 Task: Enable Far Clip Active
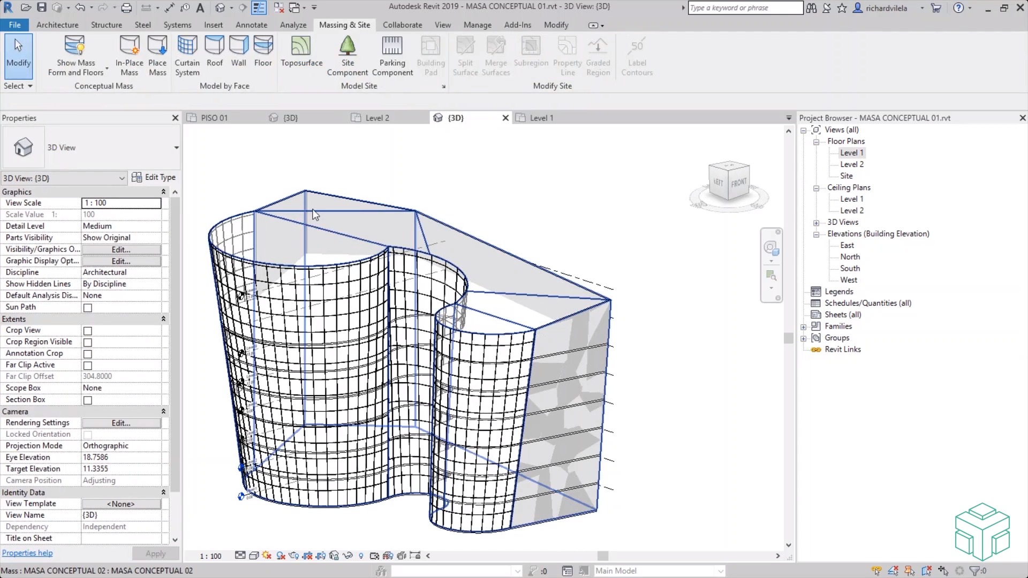pos(87,365)
